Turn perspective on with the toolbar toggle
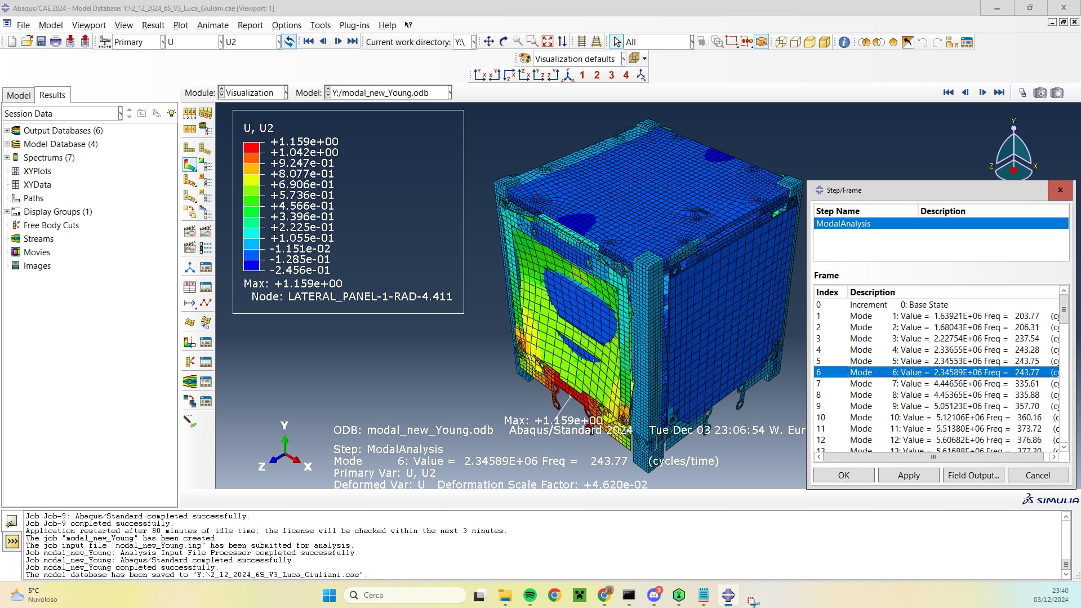The height and width of the screenshot is (608, 1081). pyautogui.click(x=596, y=42)
